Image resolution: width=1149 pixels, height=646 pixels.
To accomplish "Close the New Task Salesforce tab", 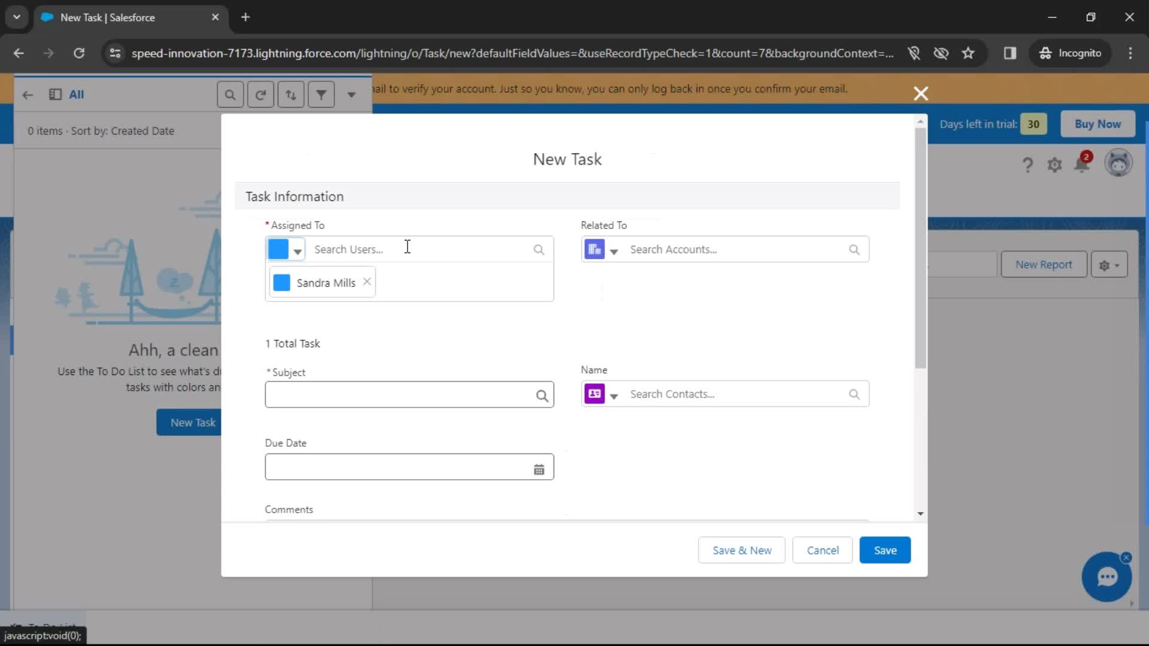I will click(x=215, y=17).
